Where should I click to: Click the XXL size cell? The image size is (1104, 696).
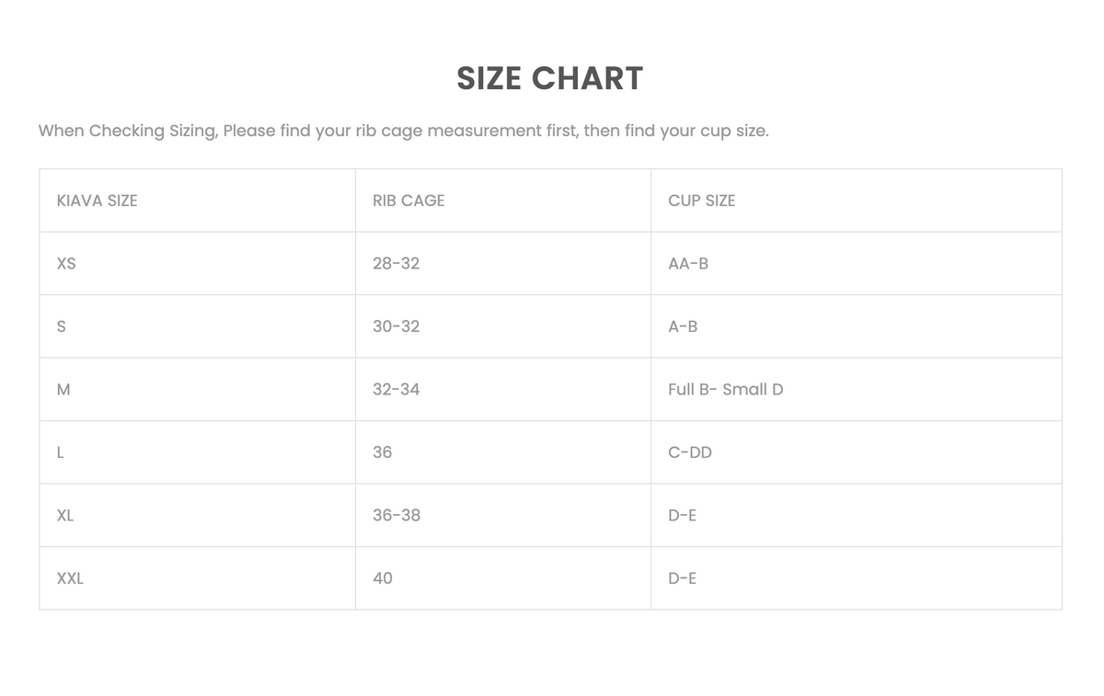70,578
